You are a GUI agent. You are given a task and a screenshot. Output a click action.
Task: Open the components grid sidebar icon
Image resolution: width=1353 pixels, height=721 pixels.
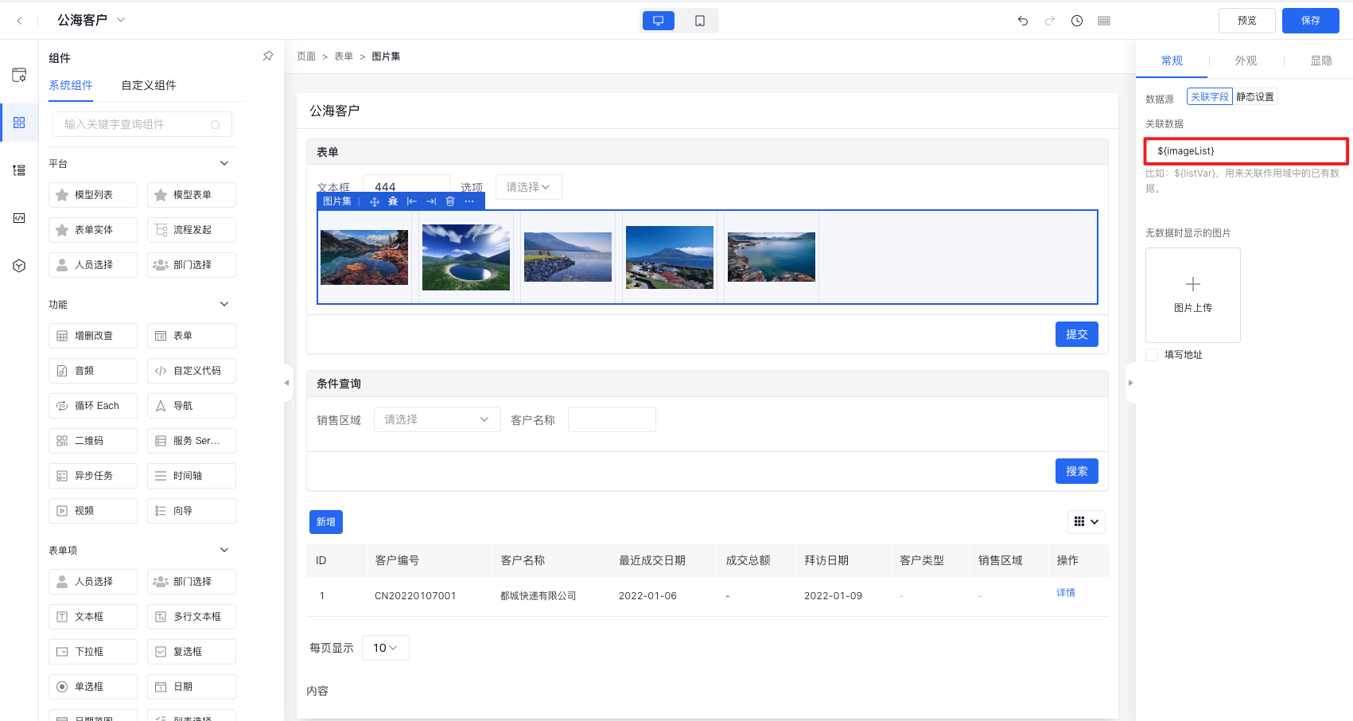(19, 123)
